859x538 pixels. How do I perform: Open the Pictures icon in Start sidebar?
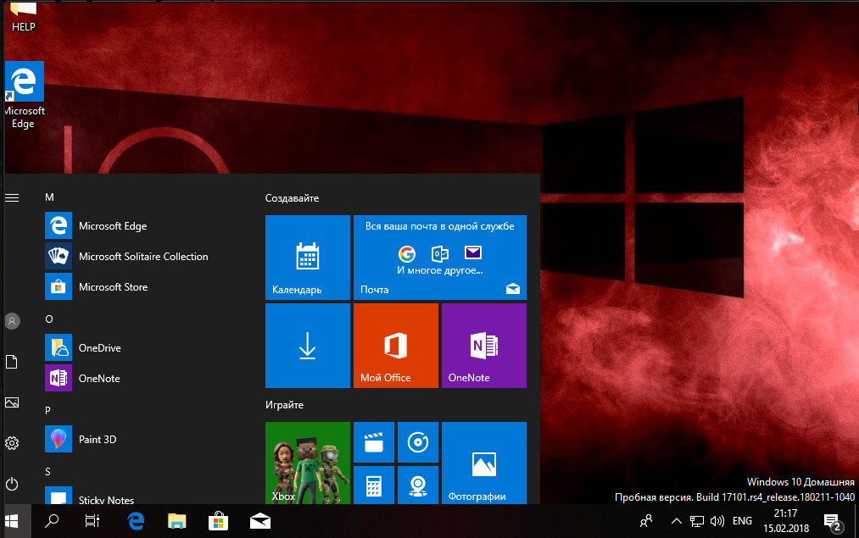click(x=12, y=402)
